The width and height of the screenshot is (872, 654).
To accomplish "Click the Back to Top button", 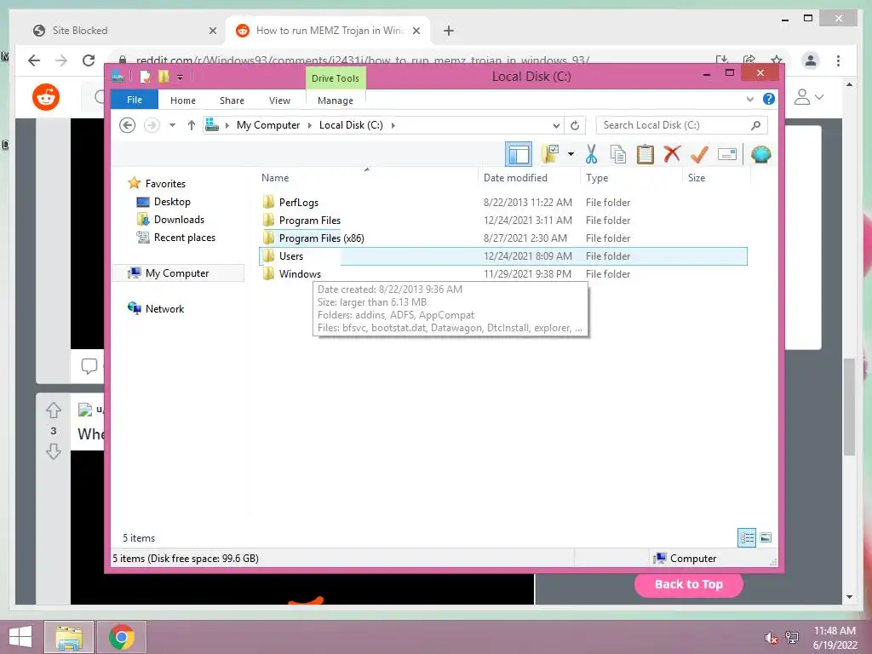I will (x=688, y=584).
